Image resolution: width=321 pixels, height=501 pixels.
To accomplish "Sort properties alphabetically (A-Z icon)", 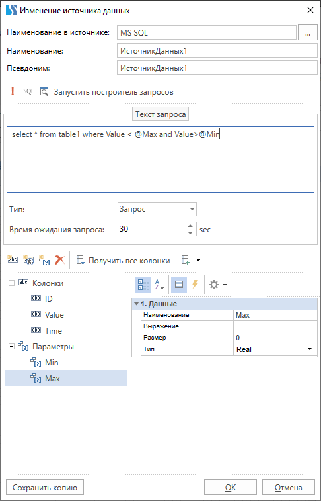I will click(x=159, y=285).
